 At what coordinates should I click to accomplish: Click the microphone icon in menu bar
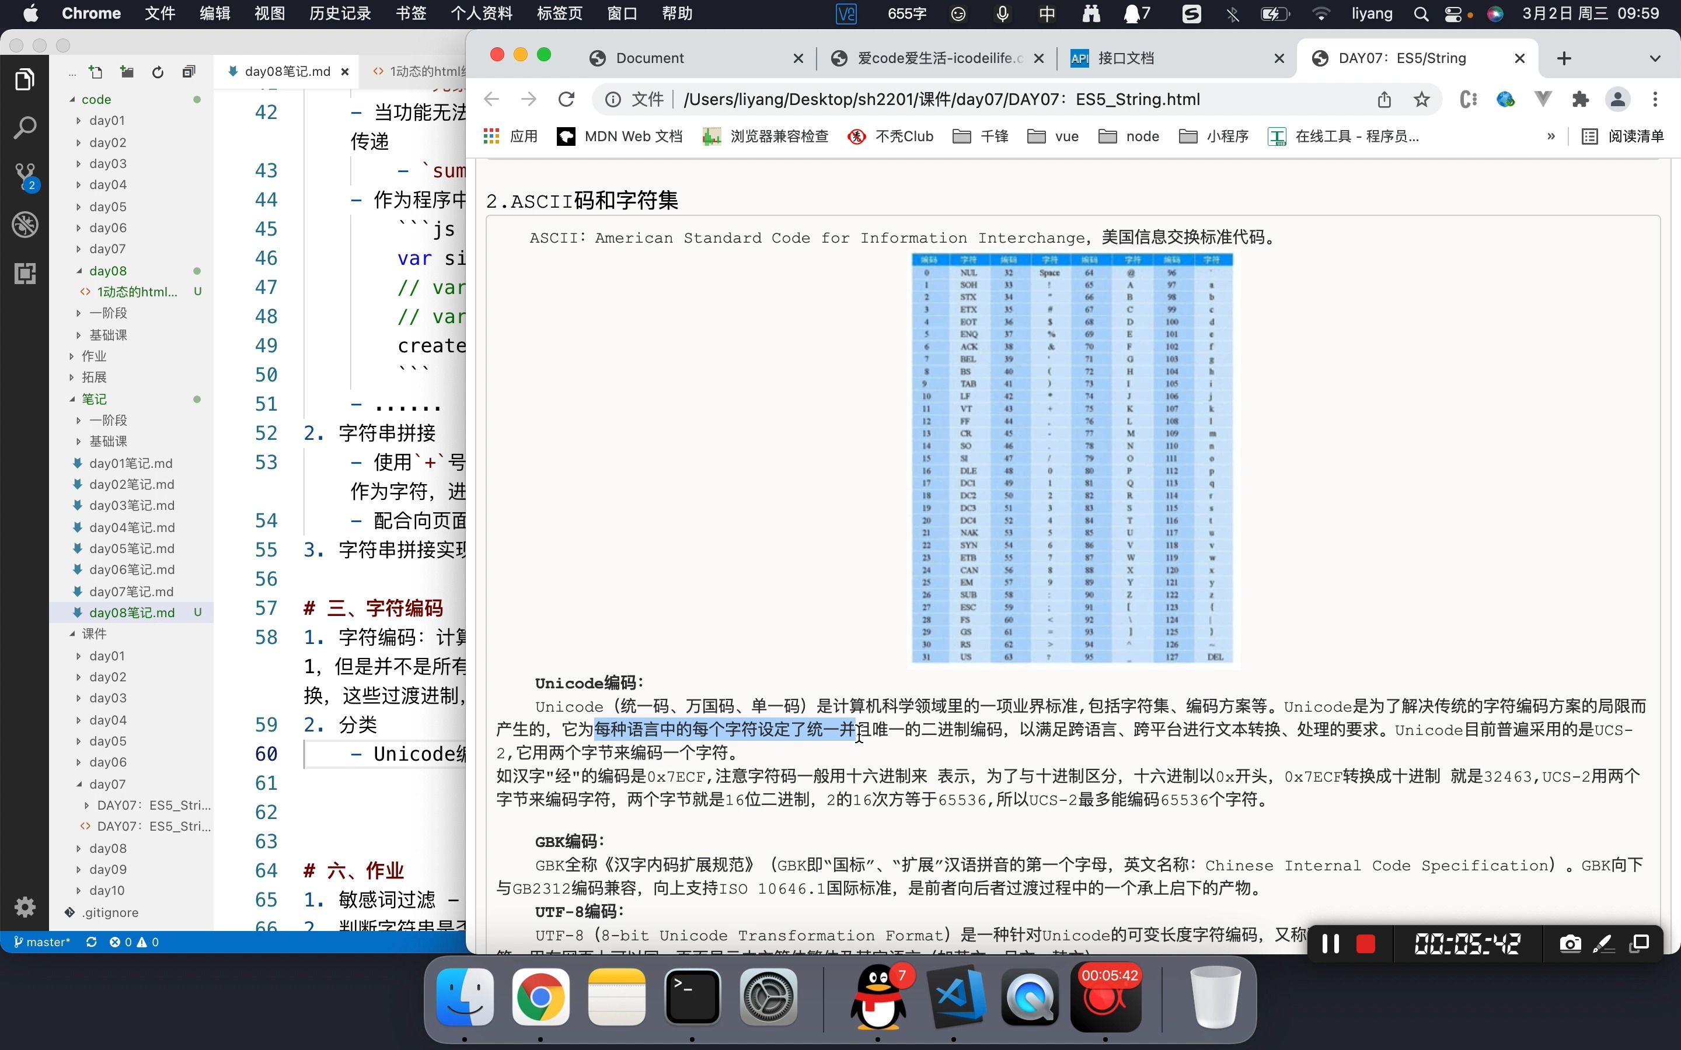pyautogui.click(x=1002, y=13)
